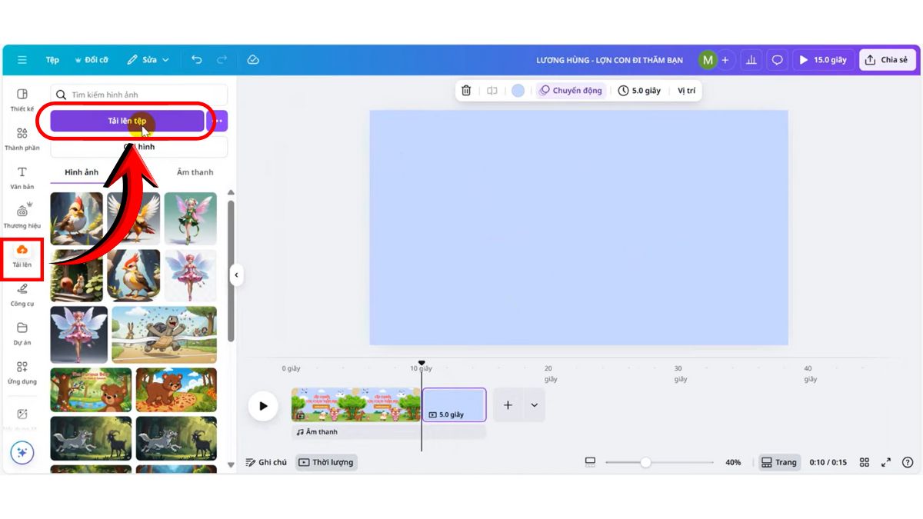This screenshot has height=519, width=923.
Task: Toggle the Thời lượng duration display
Action: (x=326, y=462)
